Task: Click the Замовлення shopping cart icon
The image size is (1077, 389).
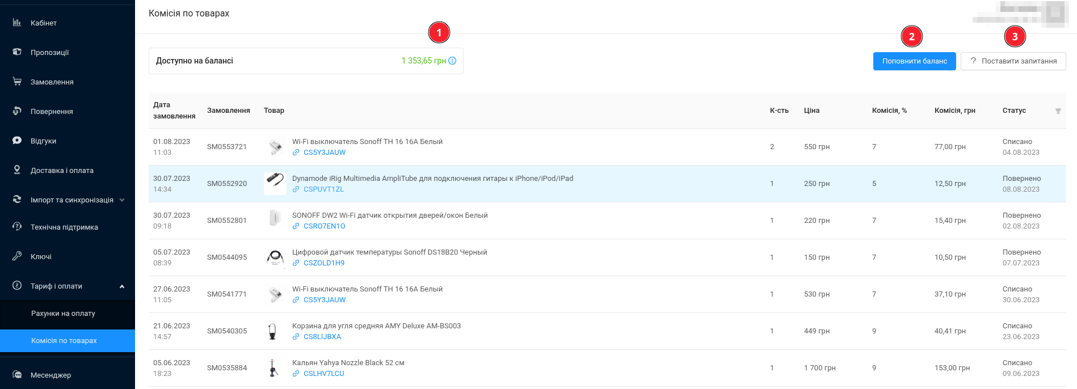Action: coord(17,82)
